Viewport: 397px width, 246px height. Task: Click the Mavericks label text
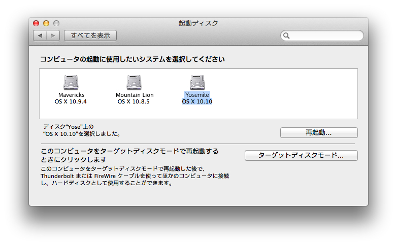72,95
